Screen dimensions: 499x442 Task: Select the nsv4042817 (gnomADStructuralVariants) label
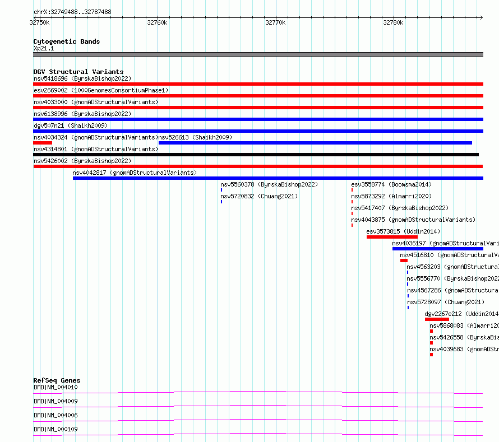click(x=135, y=173)
